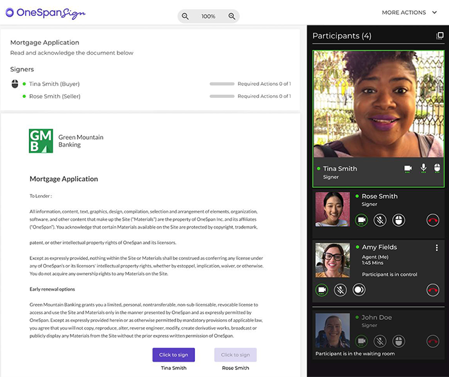This screenshot has width=449, height=377.
Task: Click Tina Smith's large video feed
Action: pyautogui.click(x=378, y=104)
